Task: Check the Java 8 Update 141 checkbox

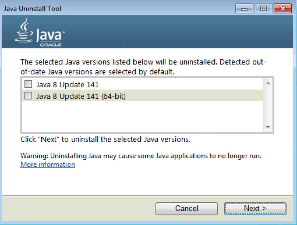Action: pos(28,84)
